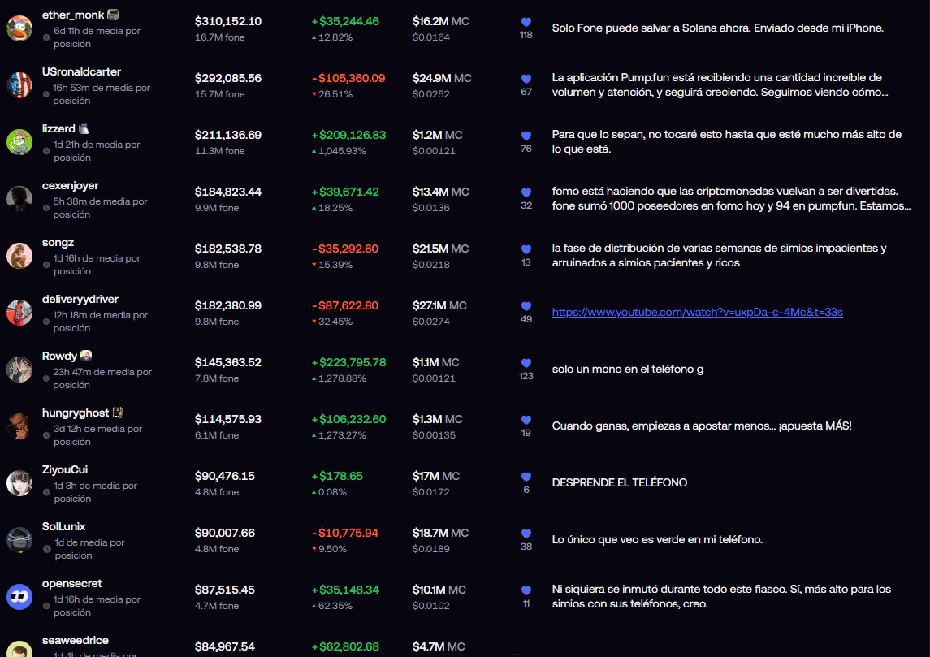930x657 pixels.
Task: Click the badge icon beside lizzerd's name
Action: pyautogui.click(x=84, y=128)
